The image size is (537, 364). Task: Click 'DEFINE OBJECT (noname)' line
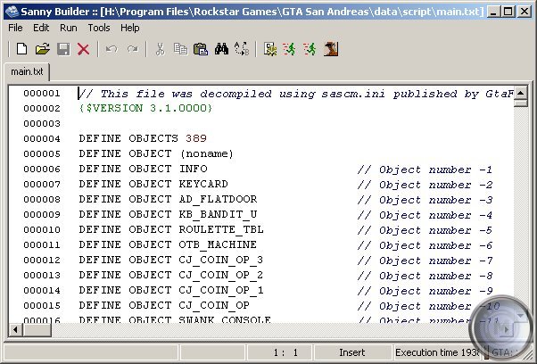pyautogui.click(x=156, y=153)
